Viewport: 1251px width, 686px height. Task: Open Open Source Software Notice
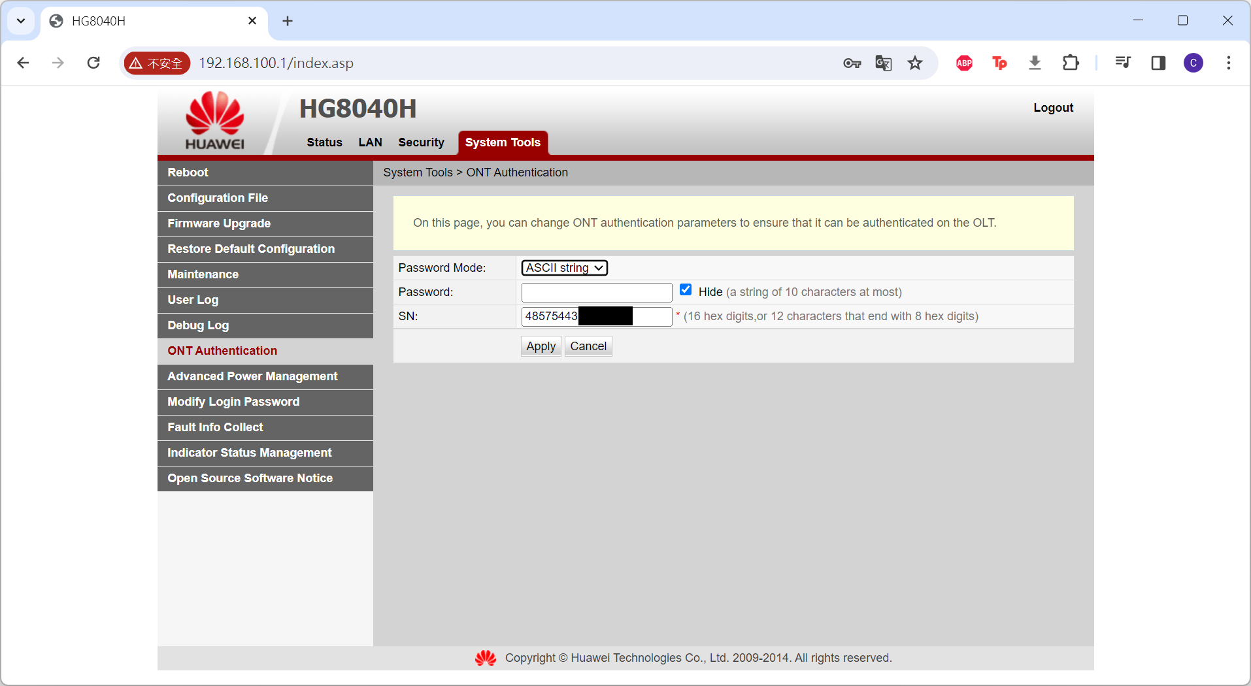point(265,478)
